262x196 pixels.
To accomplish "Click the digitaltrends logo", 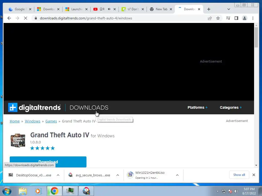I will pos(35,107).
